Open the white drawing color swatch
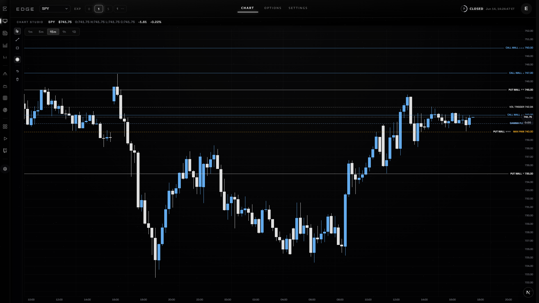The width and height of the screenshot is (539, 303). click(x=17, y=59)
